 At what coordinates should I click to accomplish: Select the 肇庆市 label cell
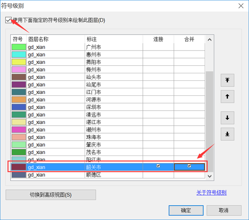114,145
